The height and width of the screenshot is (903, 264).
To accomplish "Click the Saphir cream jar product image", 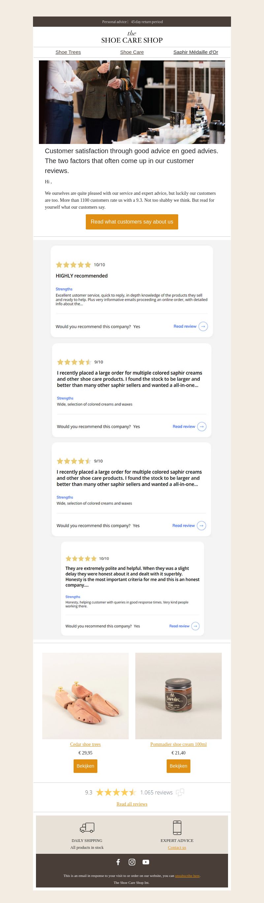I will coord(179,695).
